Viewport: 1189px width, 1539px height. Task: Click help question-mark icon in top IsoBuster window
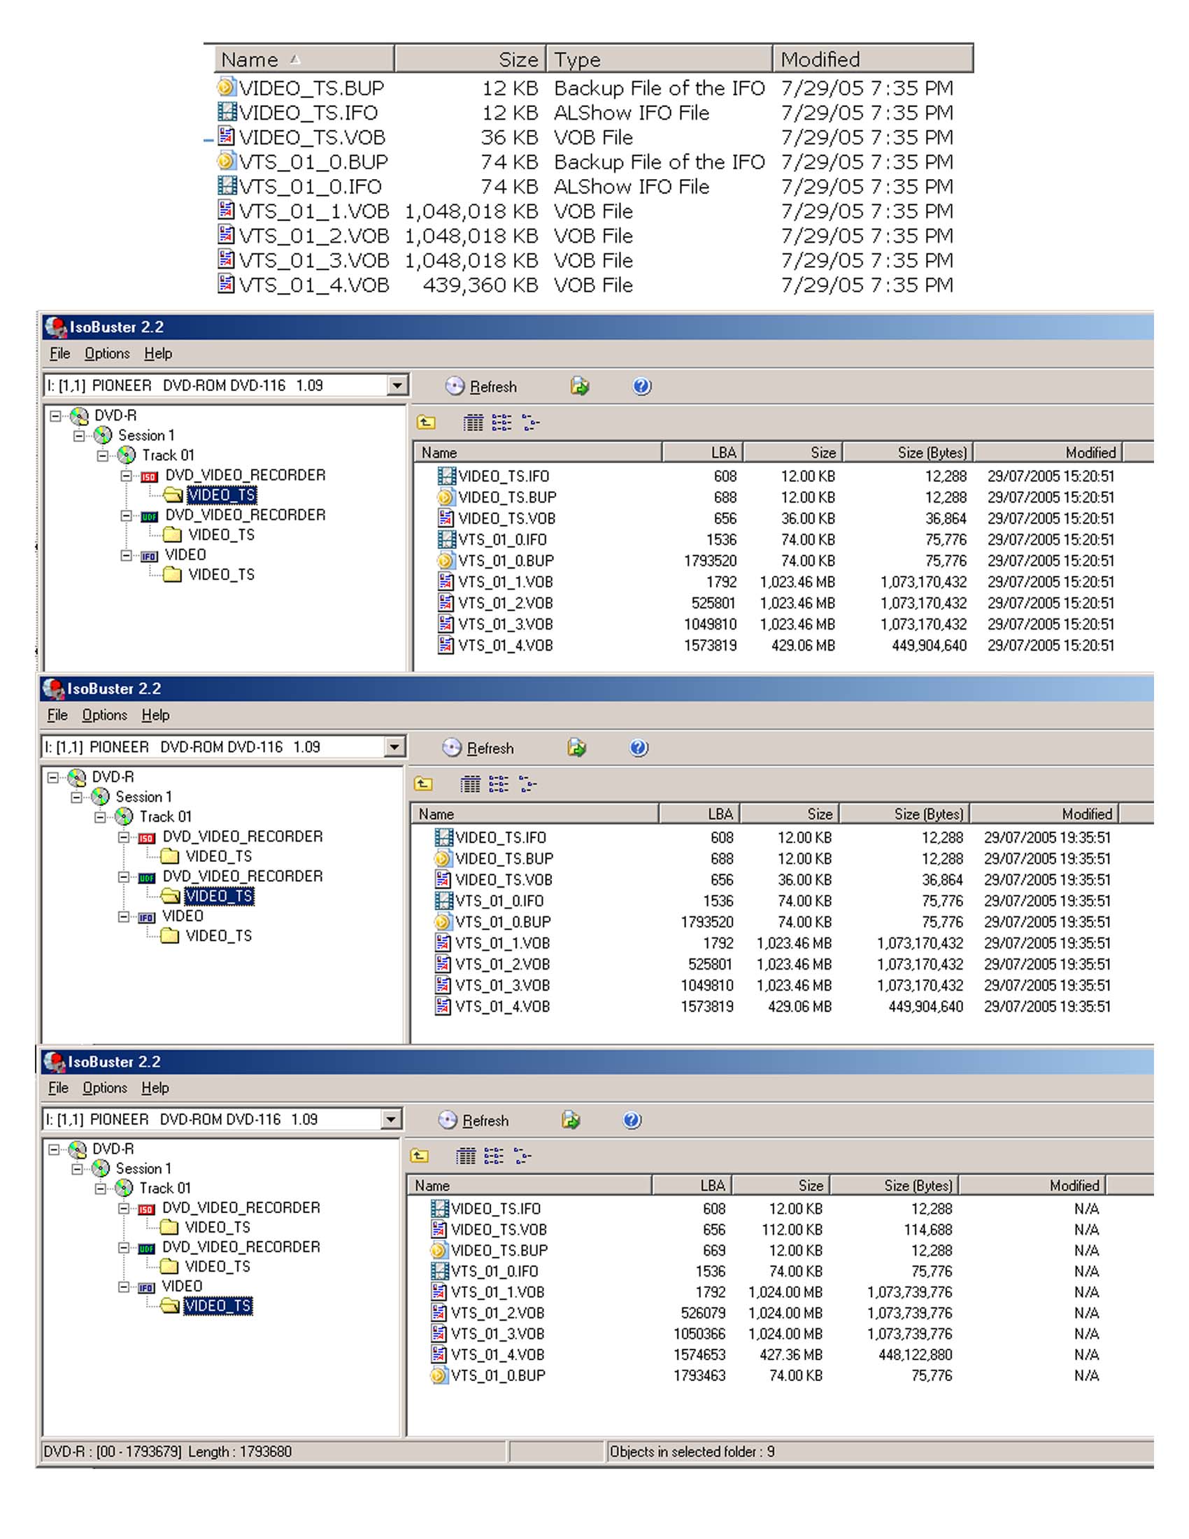[641, 386]
